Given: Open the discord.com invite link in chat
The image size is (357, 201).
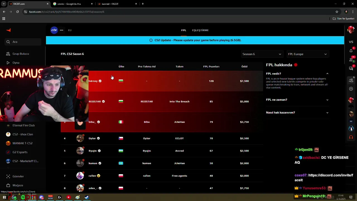Looking at the screenshot, I should point(324,178).
